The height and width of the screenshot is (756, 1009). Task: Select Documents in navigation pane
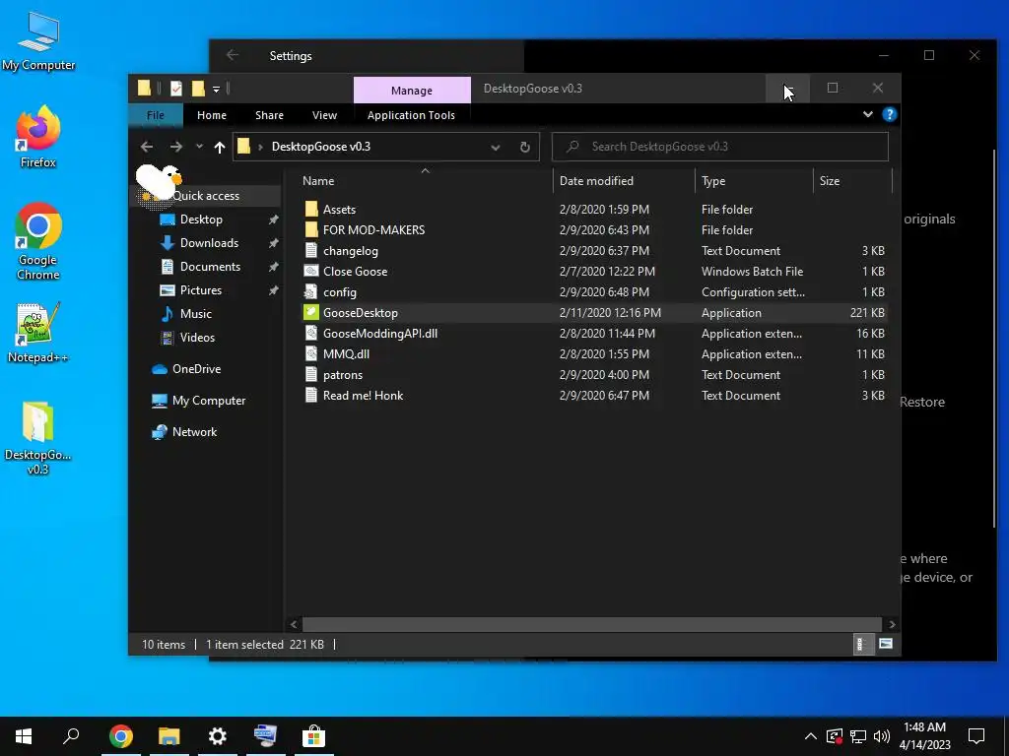click(x=210, y=267)
